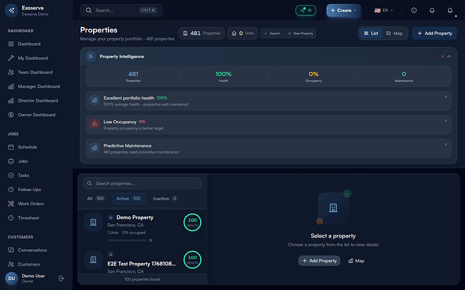This screenshot has height=290, width=465.
Task: Click the top-right Add Property button
Action: pos(433,33)
